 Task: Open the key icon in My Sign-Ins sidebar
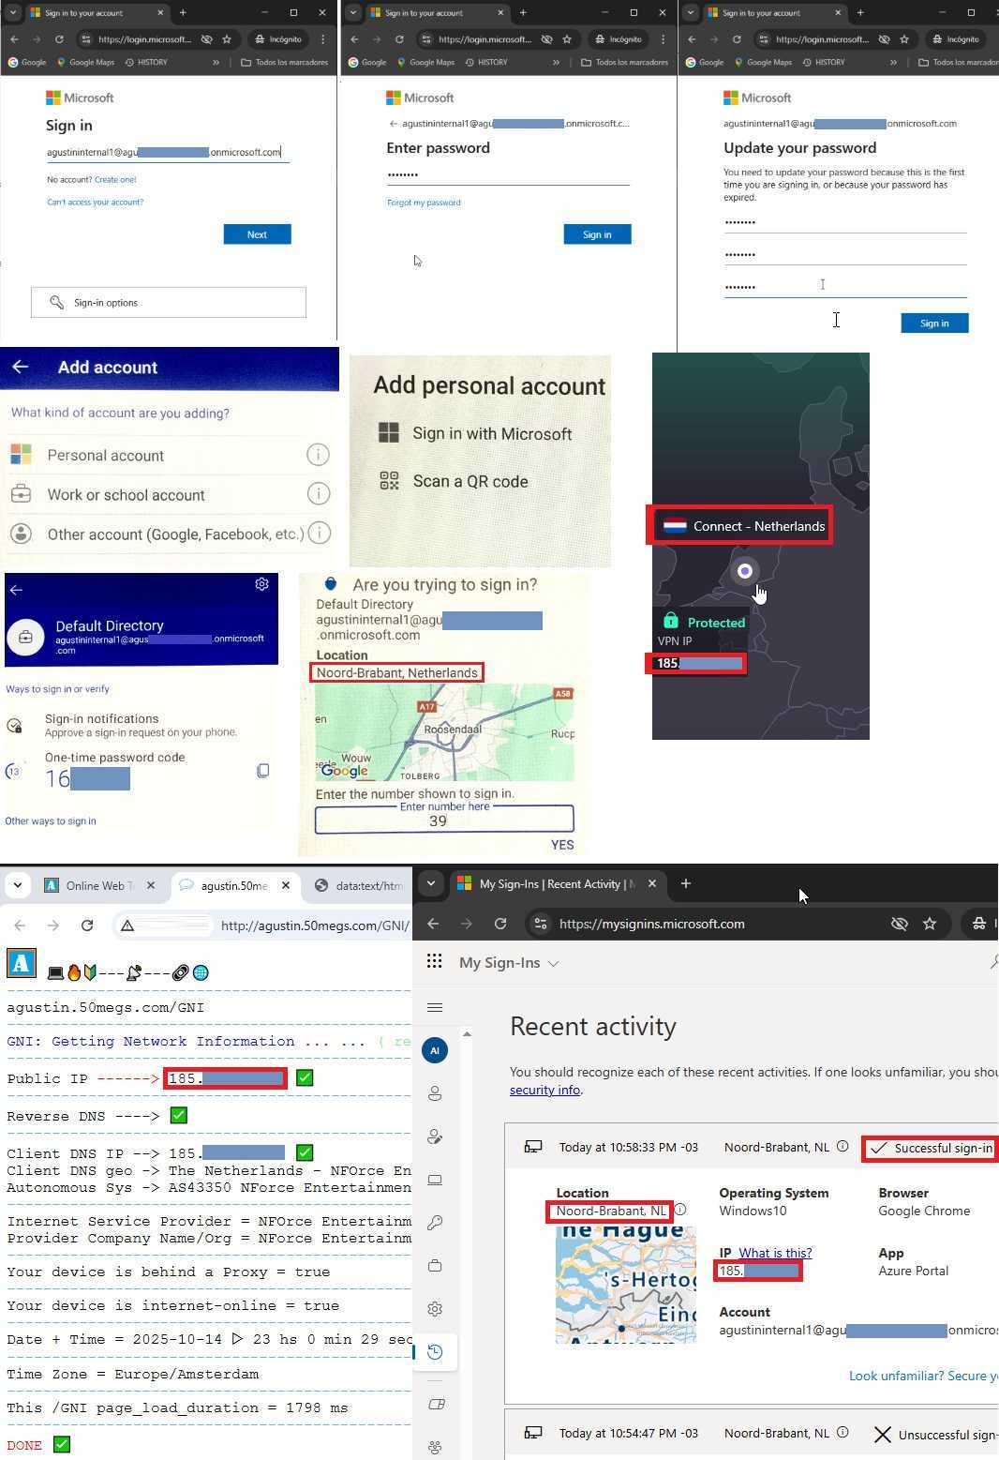coord(435,1223)
